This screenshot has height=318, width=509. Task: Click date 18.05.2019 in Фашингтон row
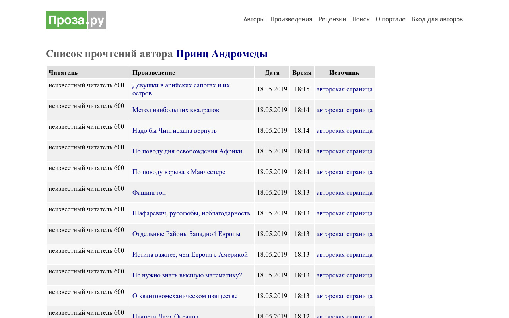point(272,192)
